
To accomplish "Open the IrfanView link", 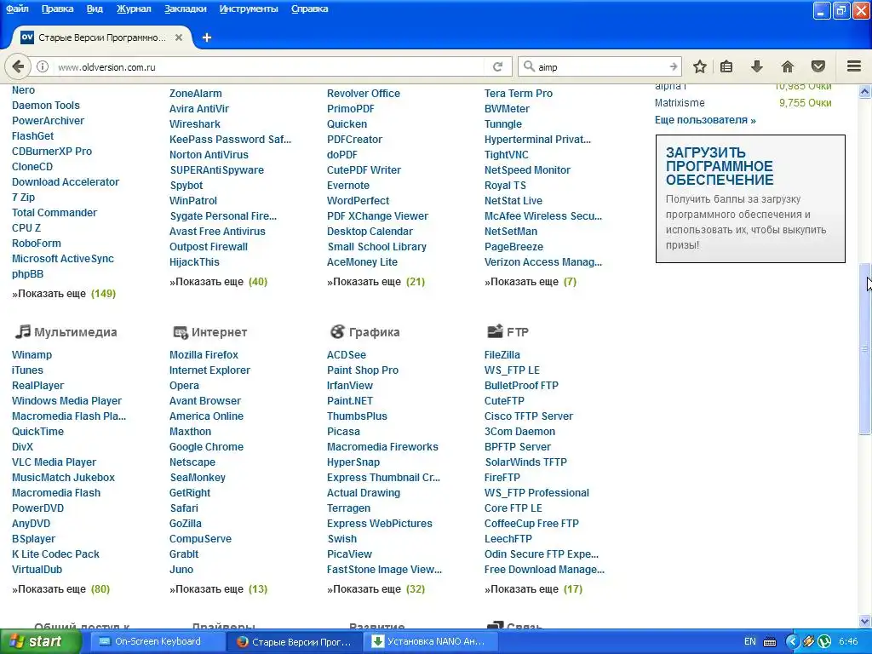I will click(350, 386).
